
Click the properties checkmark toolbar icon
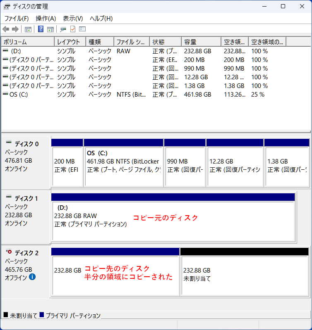click(x=73, y=29)
